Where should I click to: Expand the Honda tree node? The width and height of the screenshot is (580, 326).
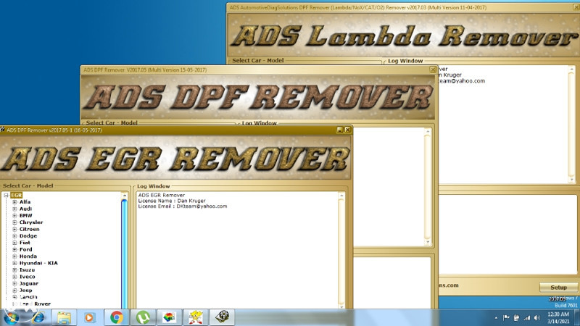(14, 256)
